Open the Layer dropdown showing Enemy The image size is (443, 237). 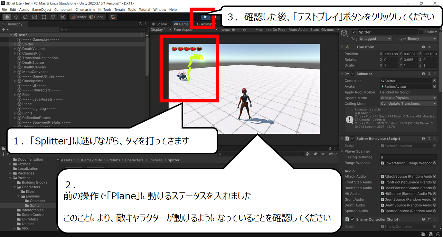pyautogui.click(x=422, y=39)
